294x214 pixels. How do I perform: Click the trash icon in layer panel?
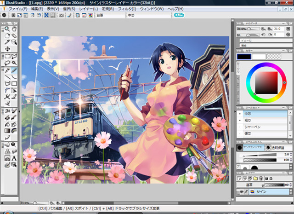(x=260, y=178)
